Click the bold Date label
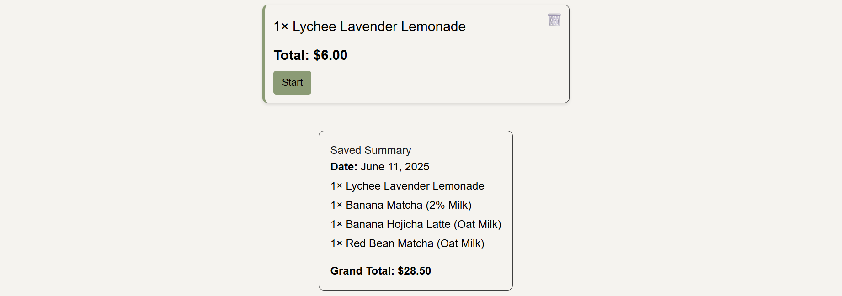Image resolution: width=842 pixels, height=296 pixels. (x=344, y=167)
